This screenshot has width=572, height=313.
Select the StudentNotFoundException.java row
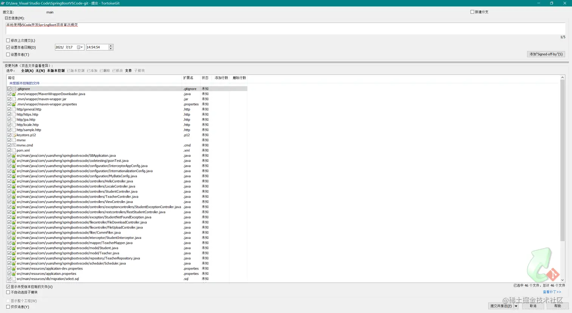pos(127,217)
